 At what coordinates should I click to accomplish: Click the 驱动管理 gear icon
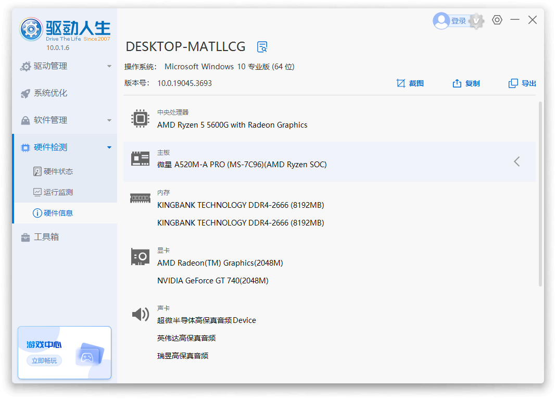26,66
